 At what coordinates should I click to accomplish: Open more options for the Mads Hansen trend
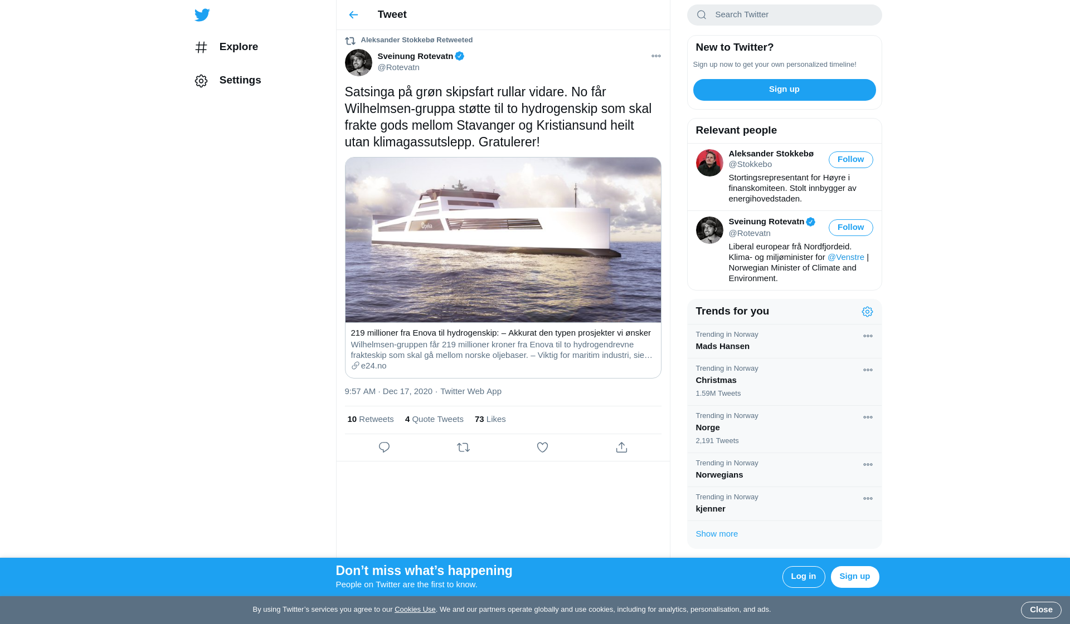click(x=868, y=336)
